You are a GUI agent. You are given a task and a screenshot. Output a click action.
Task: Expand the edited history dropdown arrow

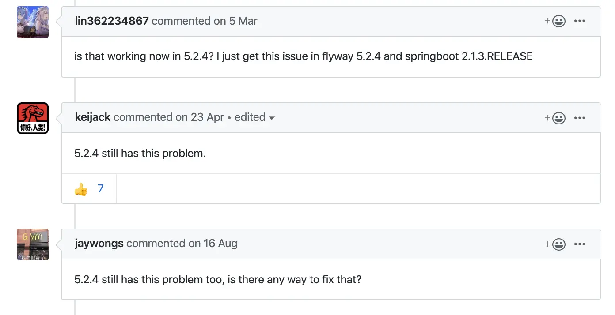point(272,118)
